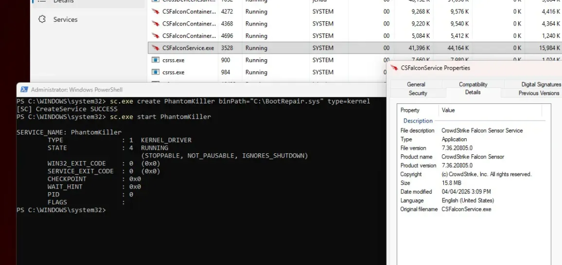The width and height of the screenshot is (562, 265).
Task: Click the falcon icon in Properties title bar
Action: coord(394,68)
